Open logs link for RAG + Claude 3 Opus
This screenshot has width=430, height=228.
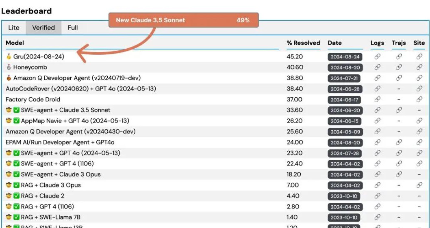[x=378, y=185]
